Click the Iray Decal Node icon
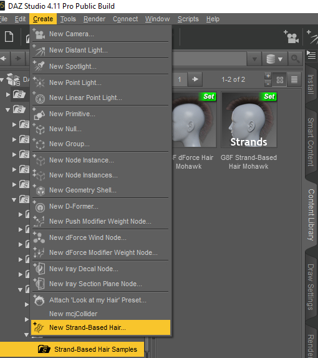 [39, 269]
